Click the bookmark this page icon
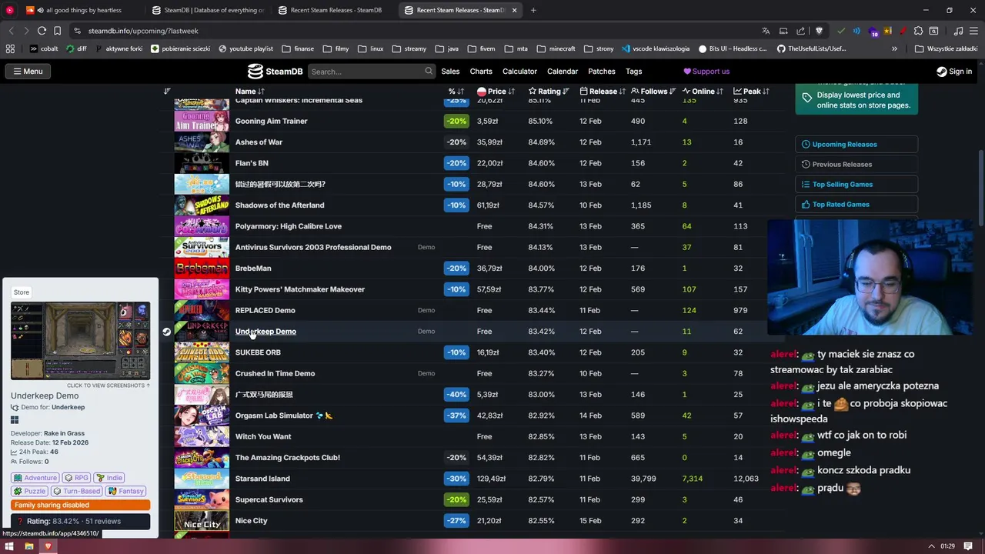This screenshot has width=985, height=554. [57, 31]
